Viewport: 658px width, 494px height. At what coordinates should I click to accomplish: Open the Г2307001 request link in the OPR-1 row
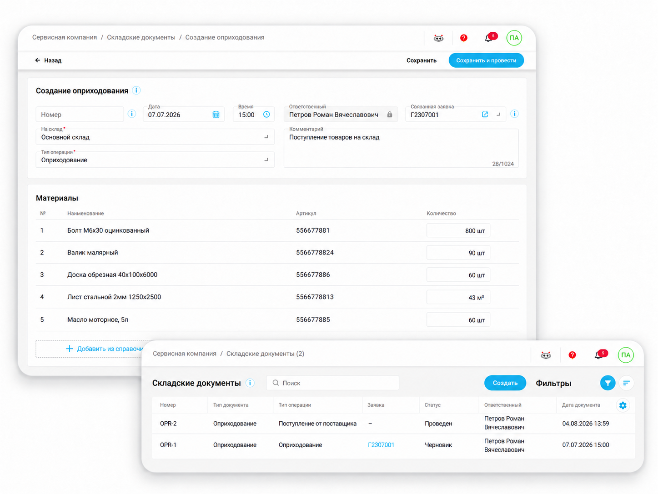click(381, 445)
